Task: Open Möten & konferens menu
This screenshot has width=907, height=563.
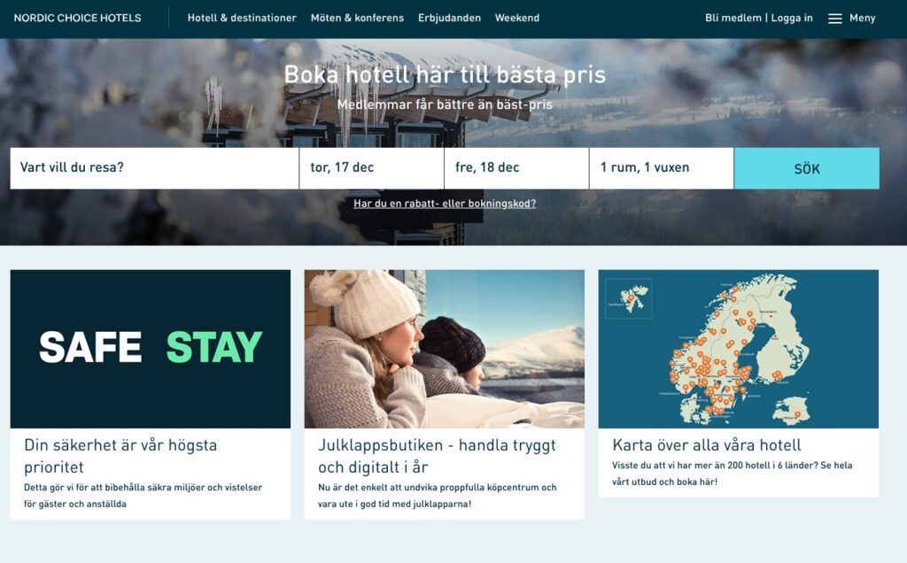Action: tap(357, 18)
